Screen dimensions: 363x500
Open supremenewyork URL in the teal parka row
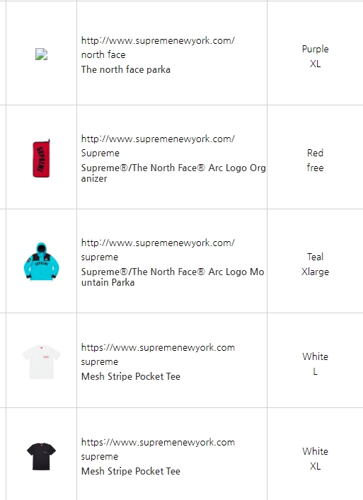pos(158,243)
